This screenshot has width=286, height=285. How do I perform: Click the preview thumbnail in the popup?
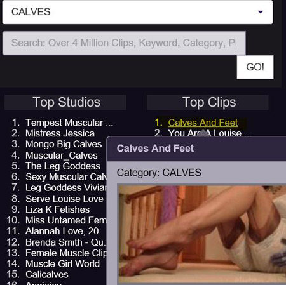pos(201,234)
